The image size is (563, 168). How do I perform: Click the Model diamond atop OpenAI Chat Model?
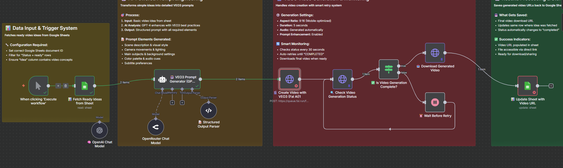[100, 122]
